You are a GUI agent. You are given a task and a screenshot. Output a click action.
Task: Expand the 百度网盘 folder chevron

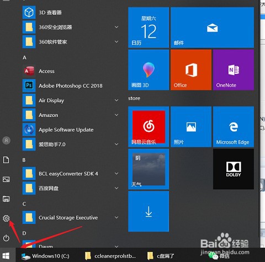(116, 188)
